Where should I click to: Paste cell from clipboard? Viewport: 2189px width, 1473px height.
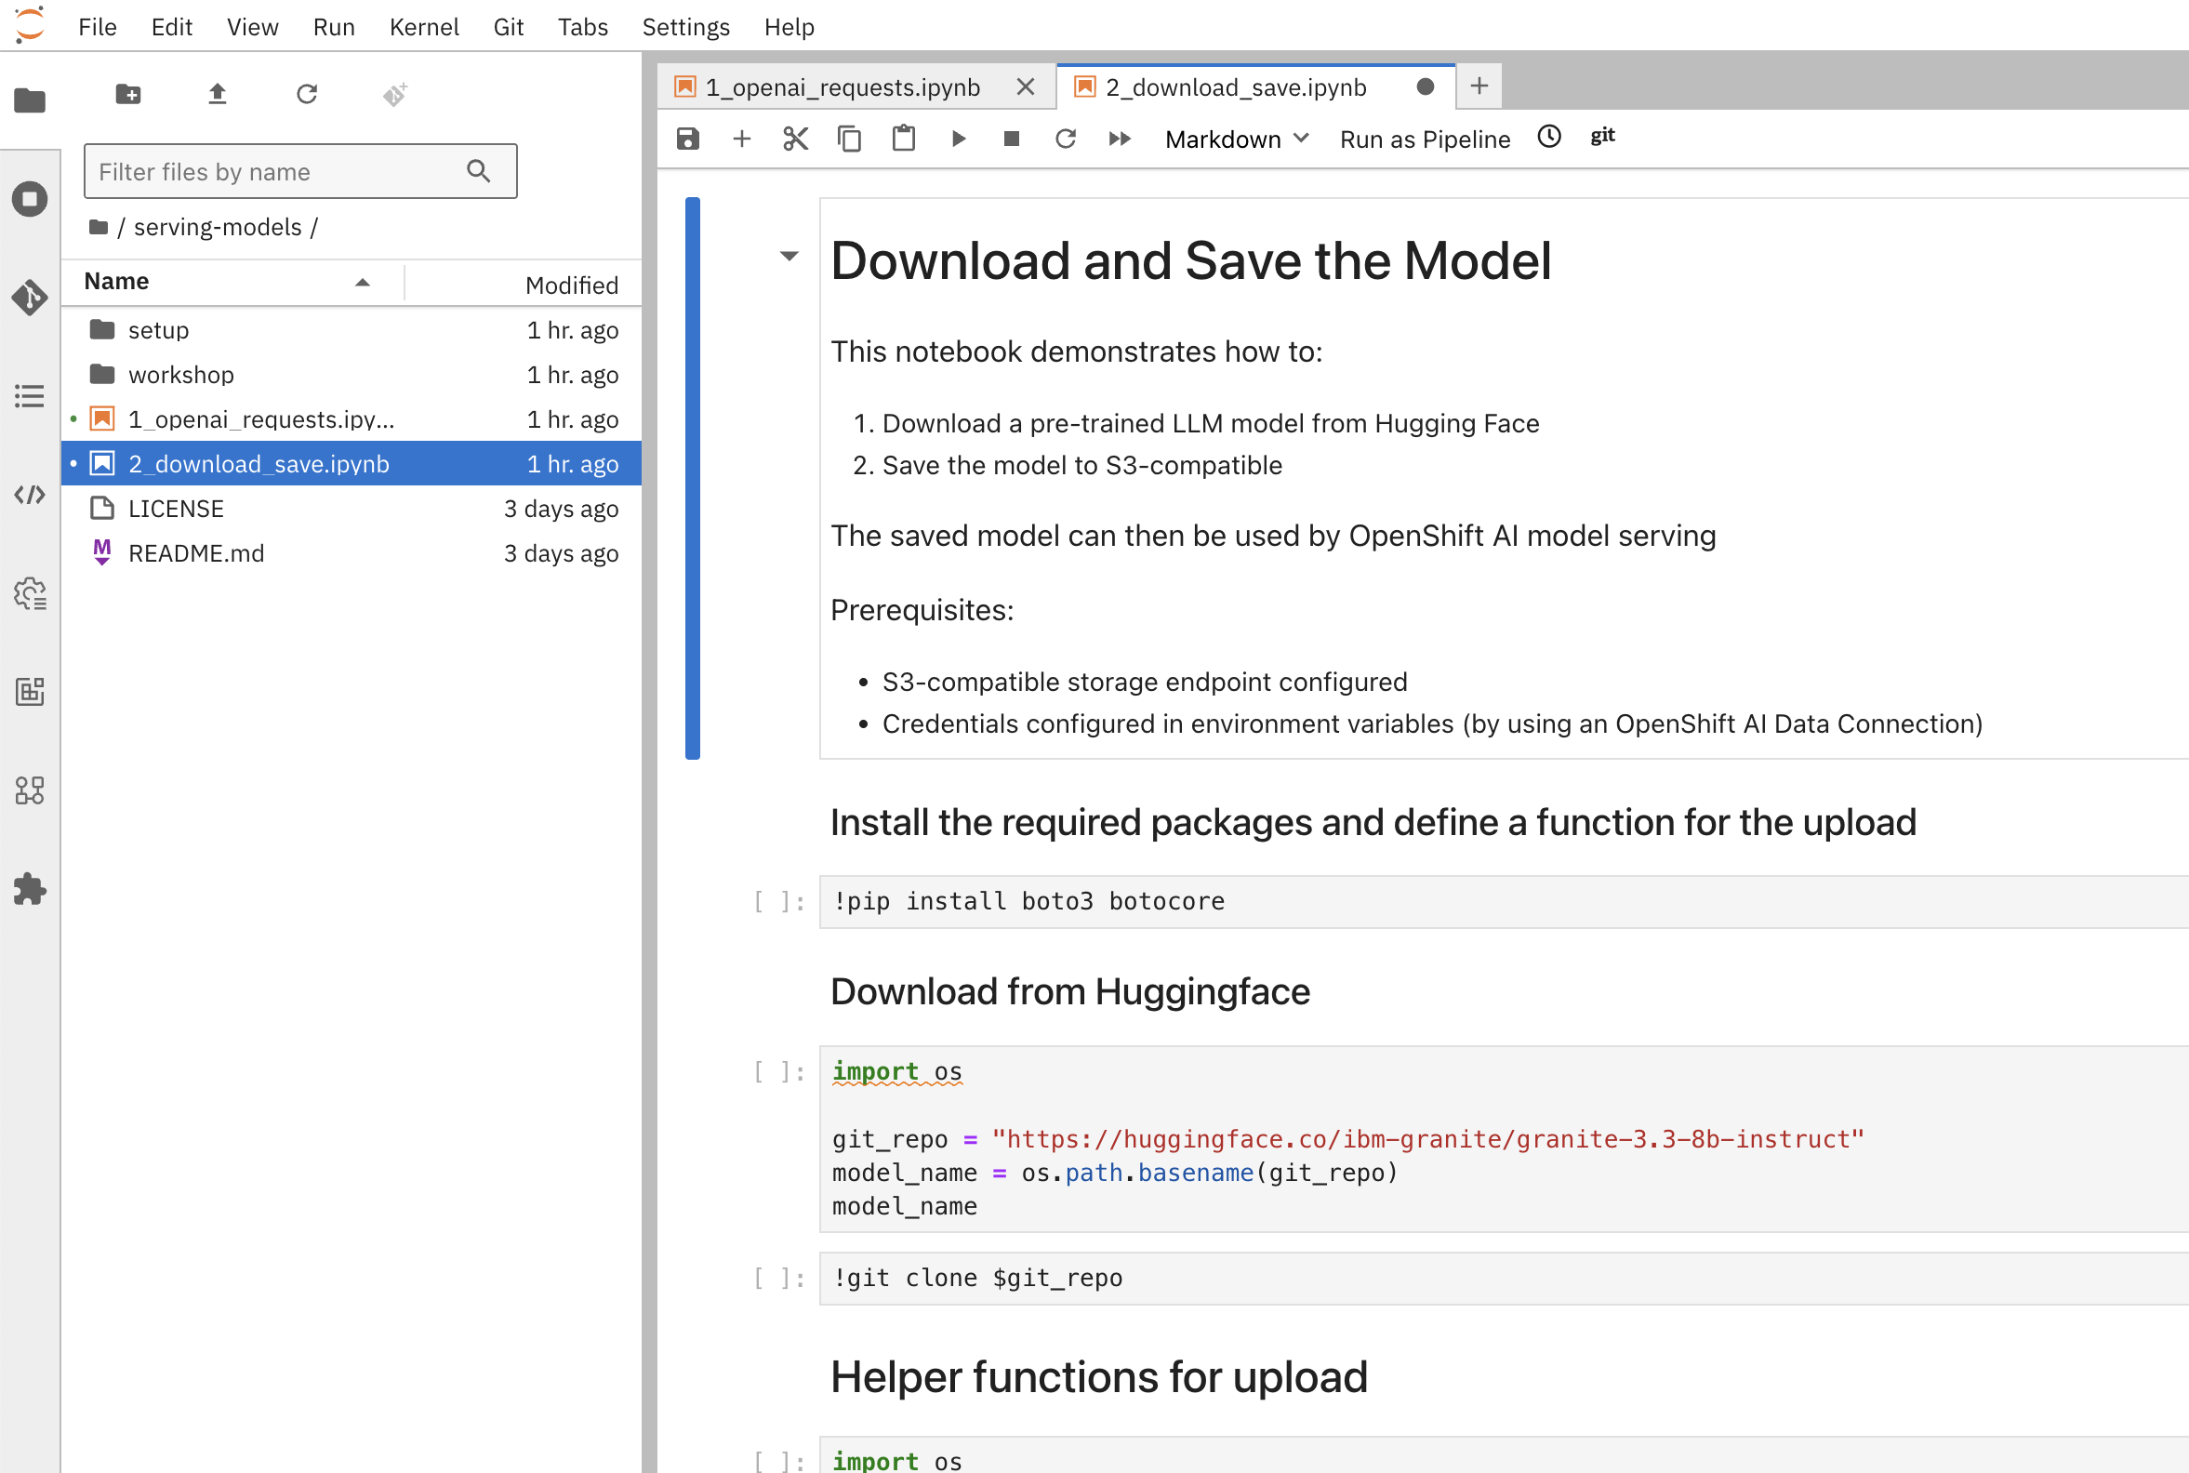[x=904, y=139]
